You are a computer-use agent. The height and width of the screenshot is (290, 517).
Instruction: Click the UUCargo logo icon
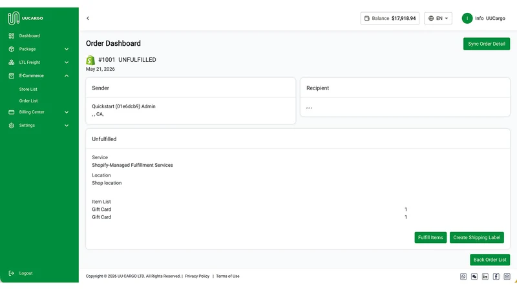click(14, 19)
